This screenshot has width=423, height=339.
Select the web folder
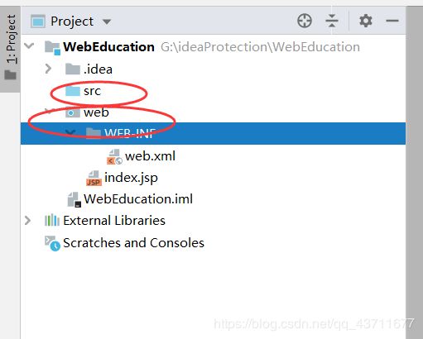point(96,112)
